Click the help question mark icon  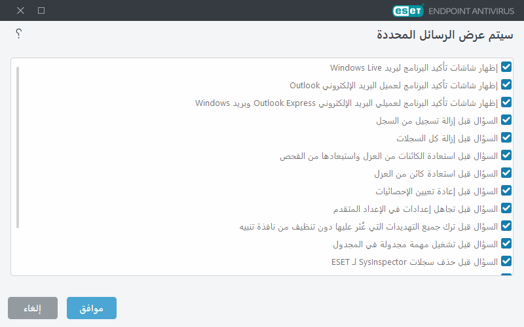pyautogui.click(x=19, y=34)
